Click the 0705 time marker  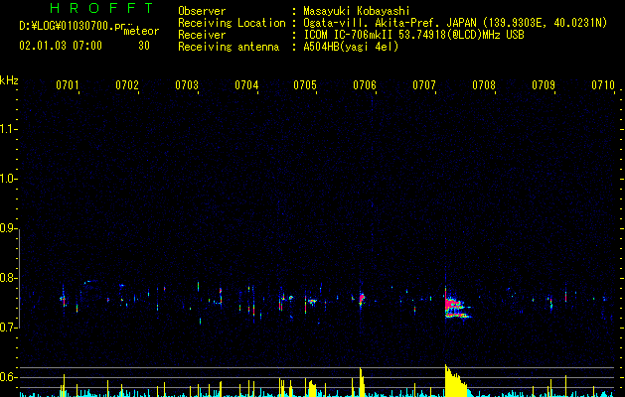click(x=305, y=85)
